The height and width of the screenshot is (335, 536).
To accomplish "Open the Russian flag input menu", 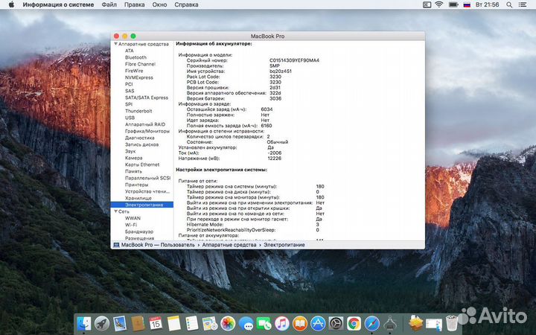I will [x=467, y=4].
